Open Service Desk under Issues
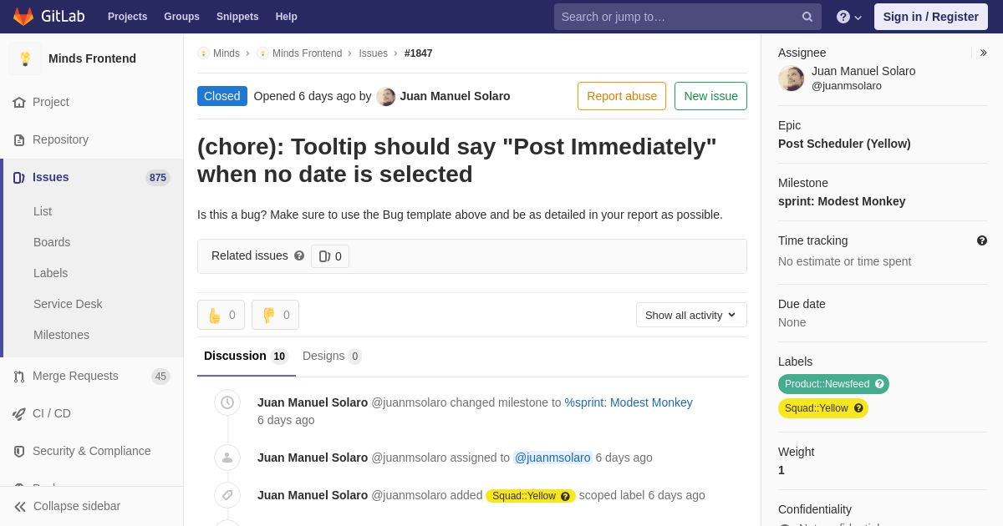Screen dimensions: 1003x526 pos(68,304)
